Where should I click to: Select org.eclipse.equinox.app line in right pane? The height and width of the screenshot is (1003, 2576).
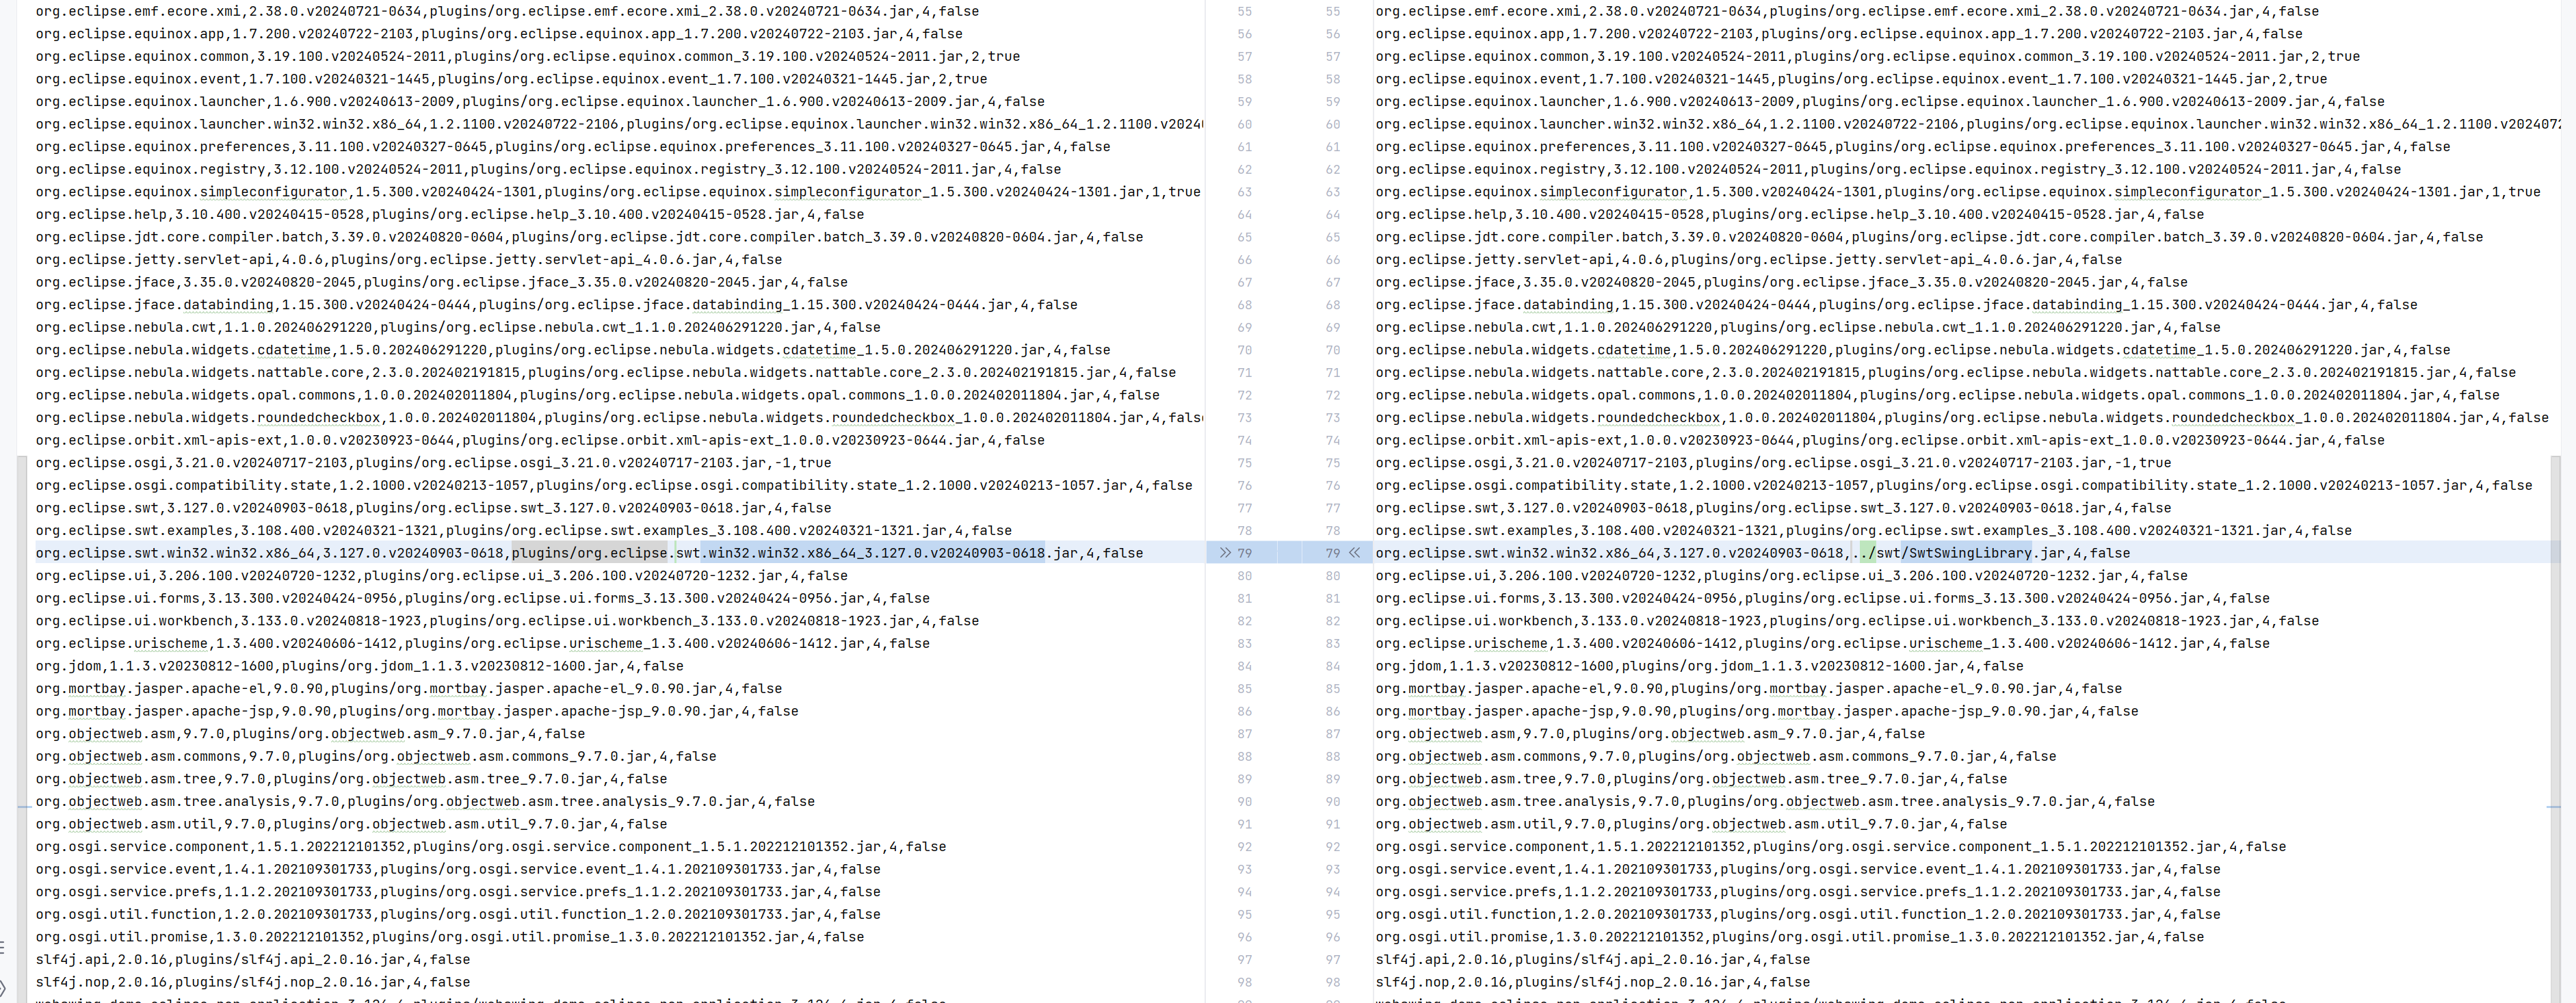[1839, 34]
